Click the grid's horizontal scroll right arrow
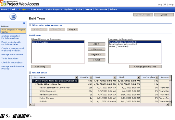 point(168,104)
